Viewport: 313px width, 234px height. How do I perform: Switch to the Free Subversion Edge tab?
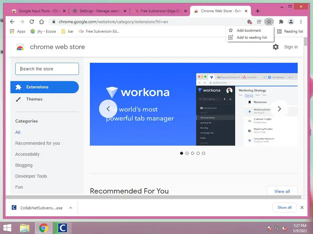tap(160, 11)
